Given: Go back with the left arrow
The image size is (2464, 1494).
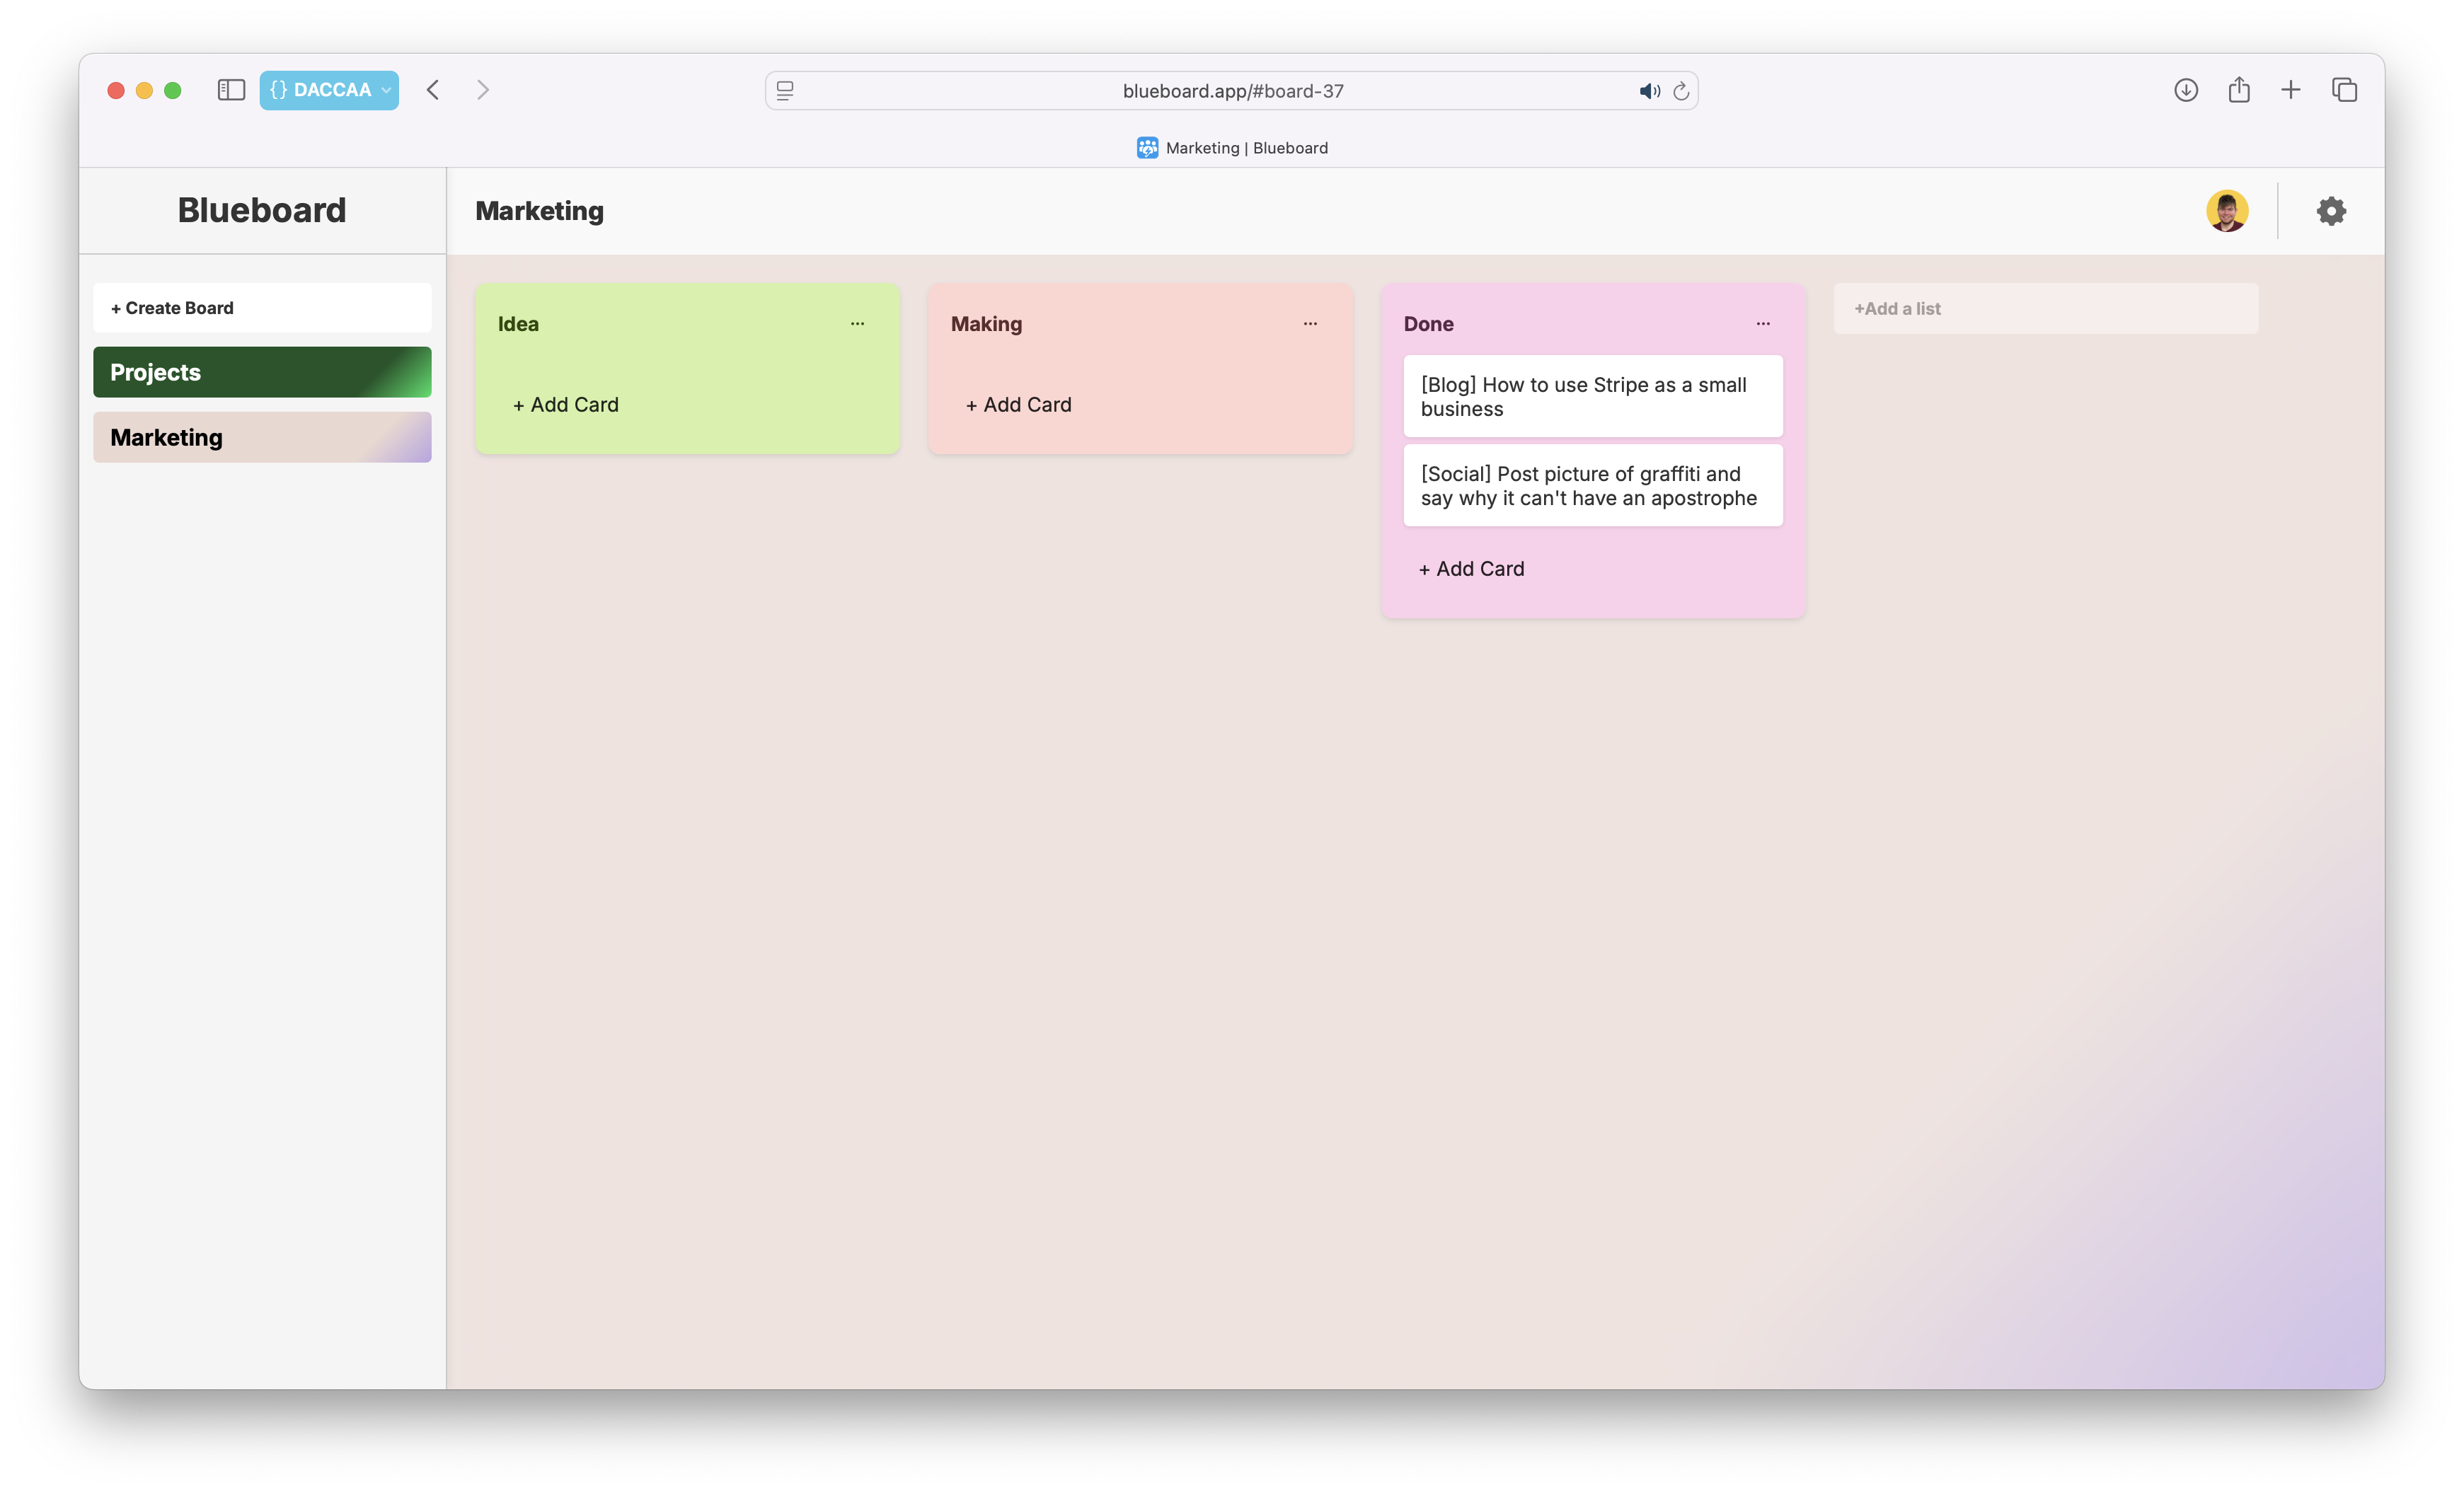Looking at the screenshot, I should tap(433, 90).
